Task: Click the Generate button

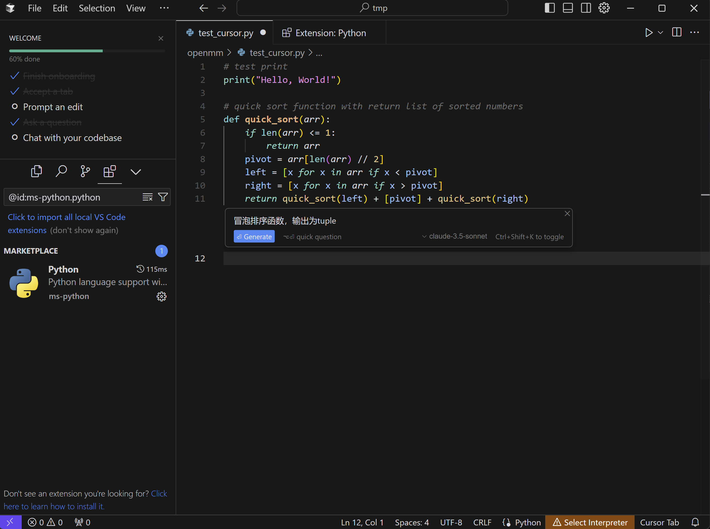Action: click(254, 237)
